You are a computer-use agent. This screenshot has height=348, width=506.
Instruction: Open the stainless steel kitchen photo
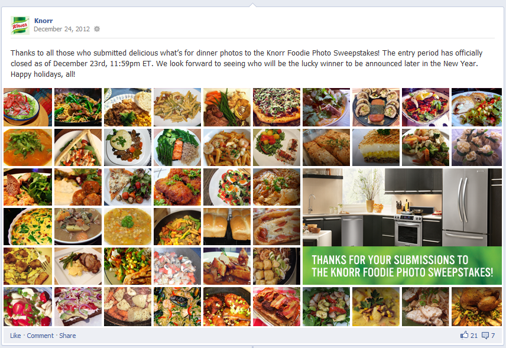click(x=402, y=207)
